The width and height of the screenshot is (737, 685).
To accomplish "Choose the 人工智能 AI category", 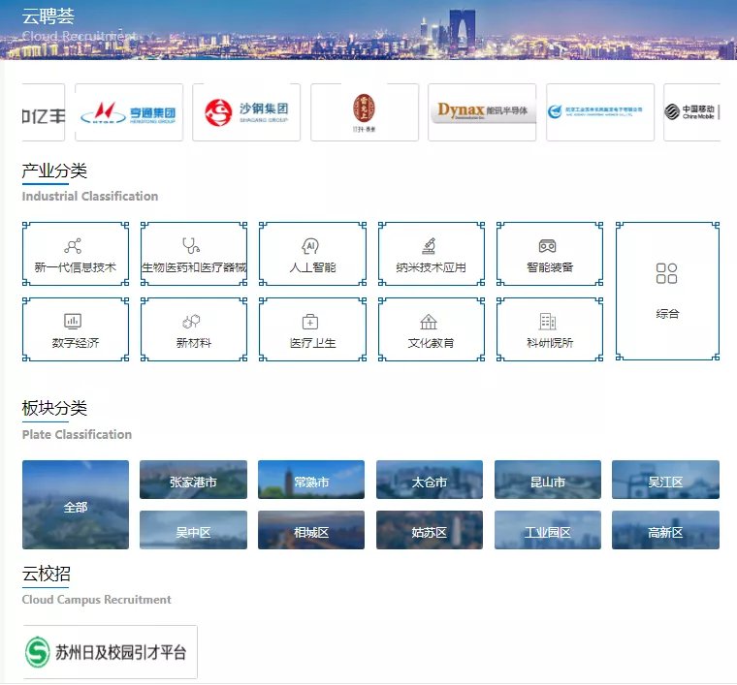I will pyautogui.click(x=312, y=255).
